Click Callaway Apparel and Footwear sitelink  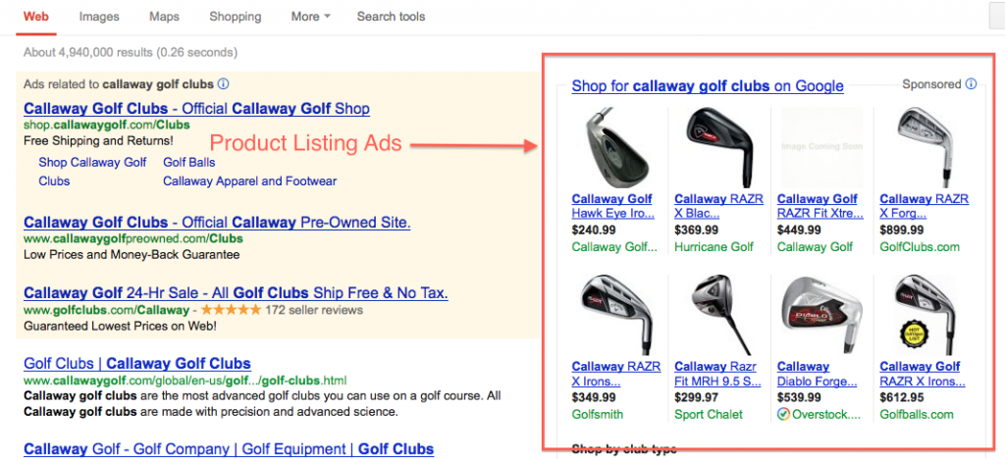[250, 181]
